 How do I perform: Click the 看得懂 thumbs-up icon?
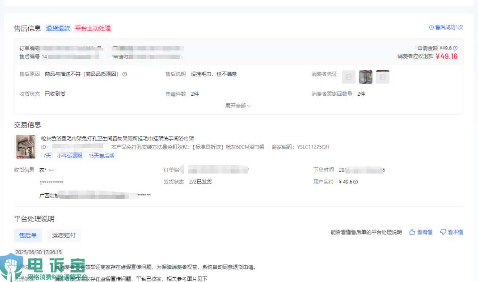[412, 232]
